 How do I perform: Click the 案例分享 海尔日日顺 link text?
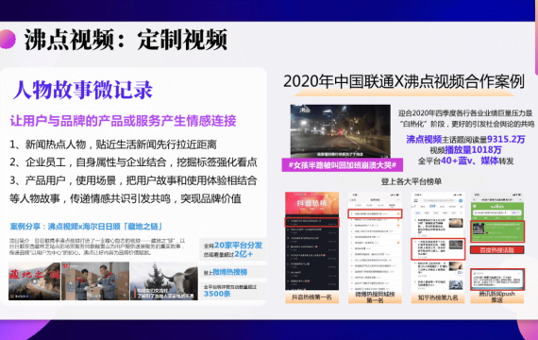[86, 227]
